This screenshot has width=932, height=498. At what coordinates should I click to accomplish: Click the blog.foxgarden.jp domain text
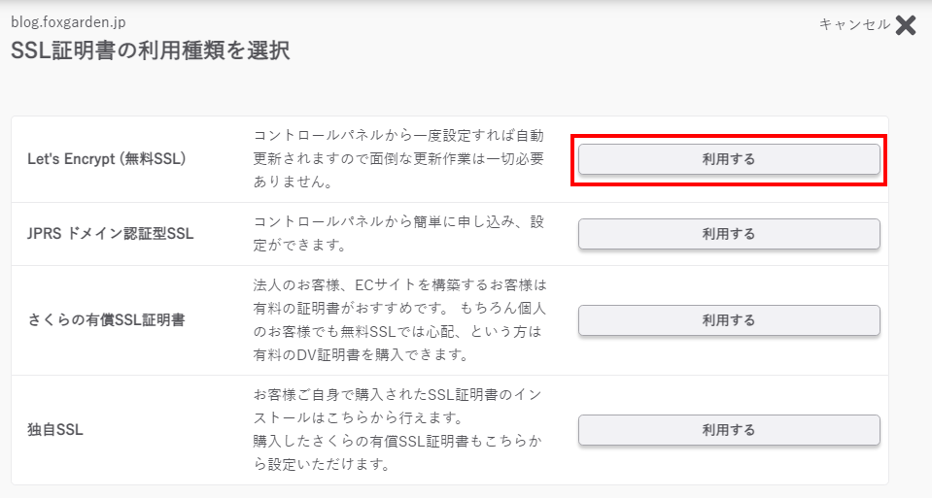(x=68, y=22)
